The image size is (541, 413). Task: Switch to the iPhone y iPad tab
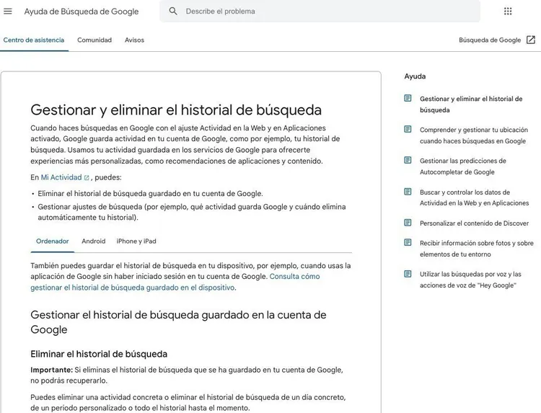(x=136, y=241)
